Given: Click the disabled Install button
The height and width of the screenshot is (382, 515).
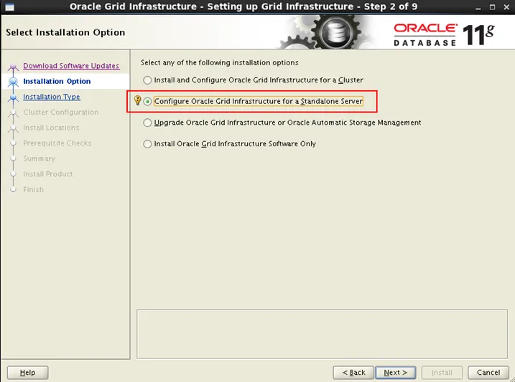Looking at the screenshot, I should 442,373.
